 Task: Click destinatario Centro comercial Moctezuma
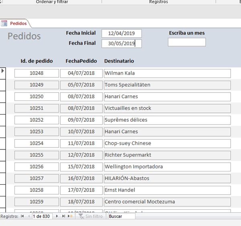(167, 202)
